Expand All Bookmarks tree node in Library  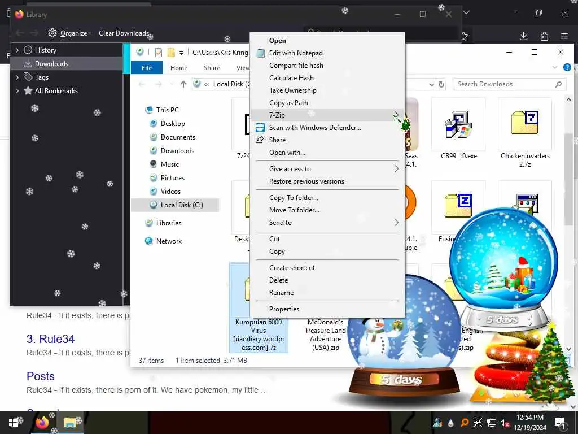point(17,91)
